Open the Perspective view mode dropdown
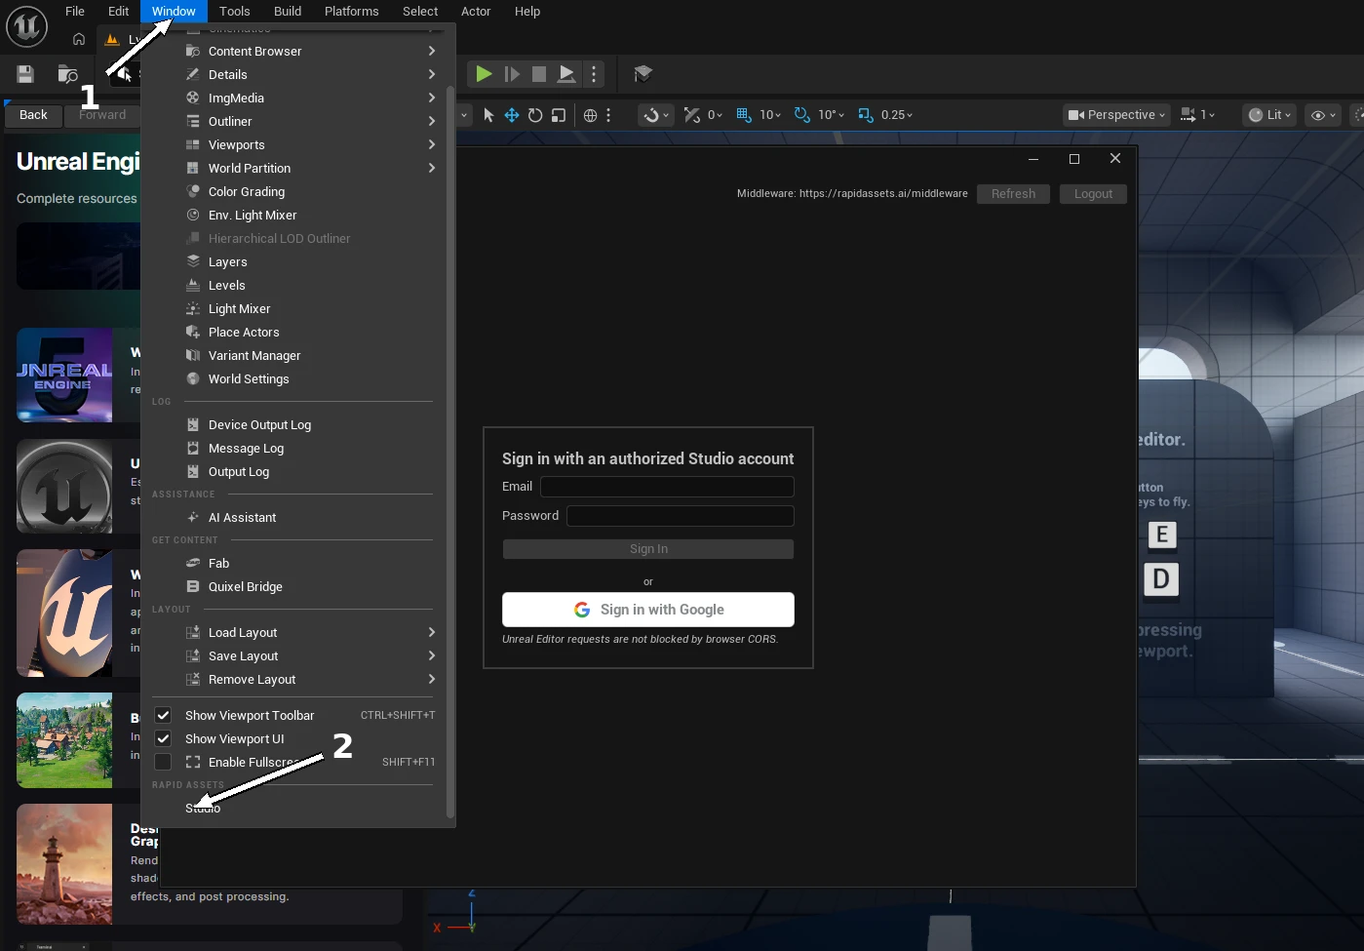1364x951 pixels. [x=1116, y=115]
